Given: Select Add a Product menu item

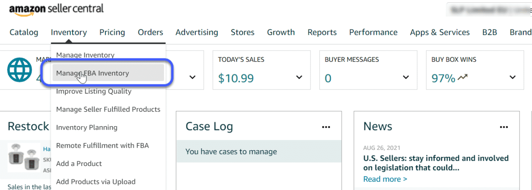Looking at the screenshot, I should pos(79,164).
